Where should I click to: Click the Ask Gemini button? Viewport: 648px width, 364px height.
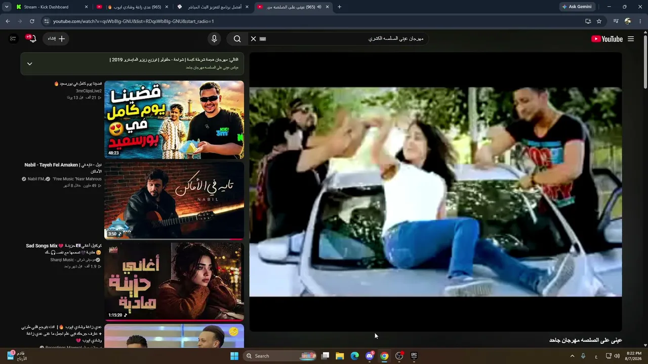point(577,7)
